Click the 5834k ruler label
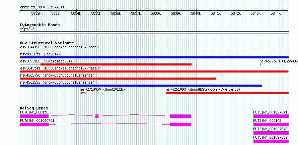Viewport: 298px width, 145px height. pos(76,14)
